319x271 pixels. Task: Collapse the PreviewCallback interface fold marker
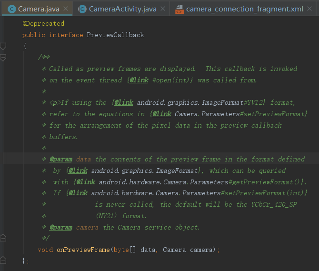pos(3,46)
